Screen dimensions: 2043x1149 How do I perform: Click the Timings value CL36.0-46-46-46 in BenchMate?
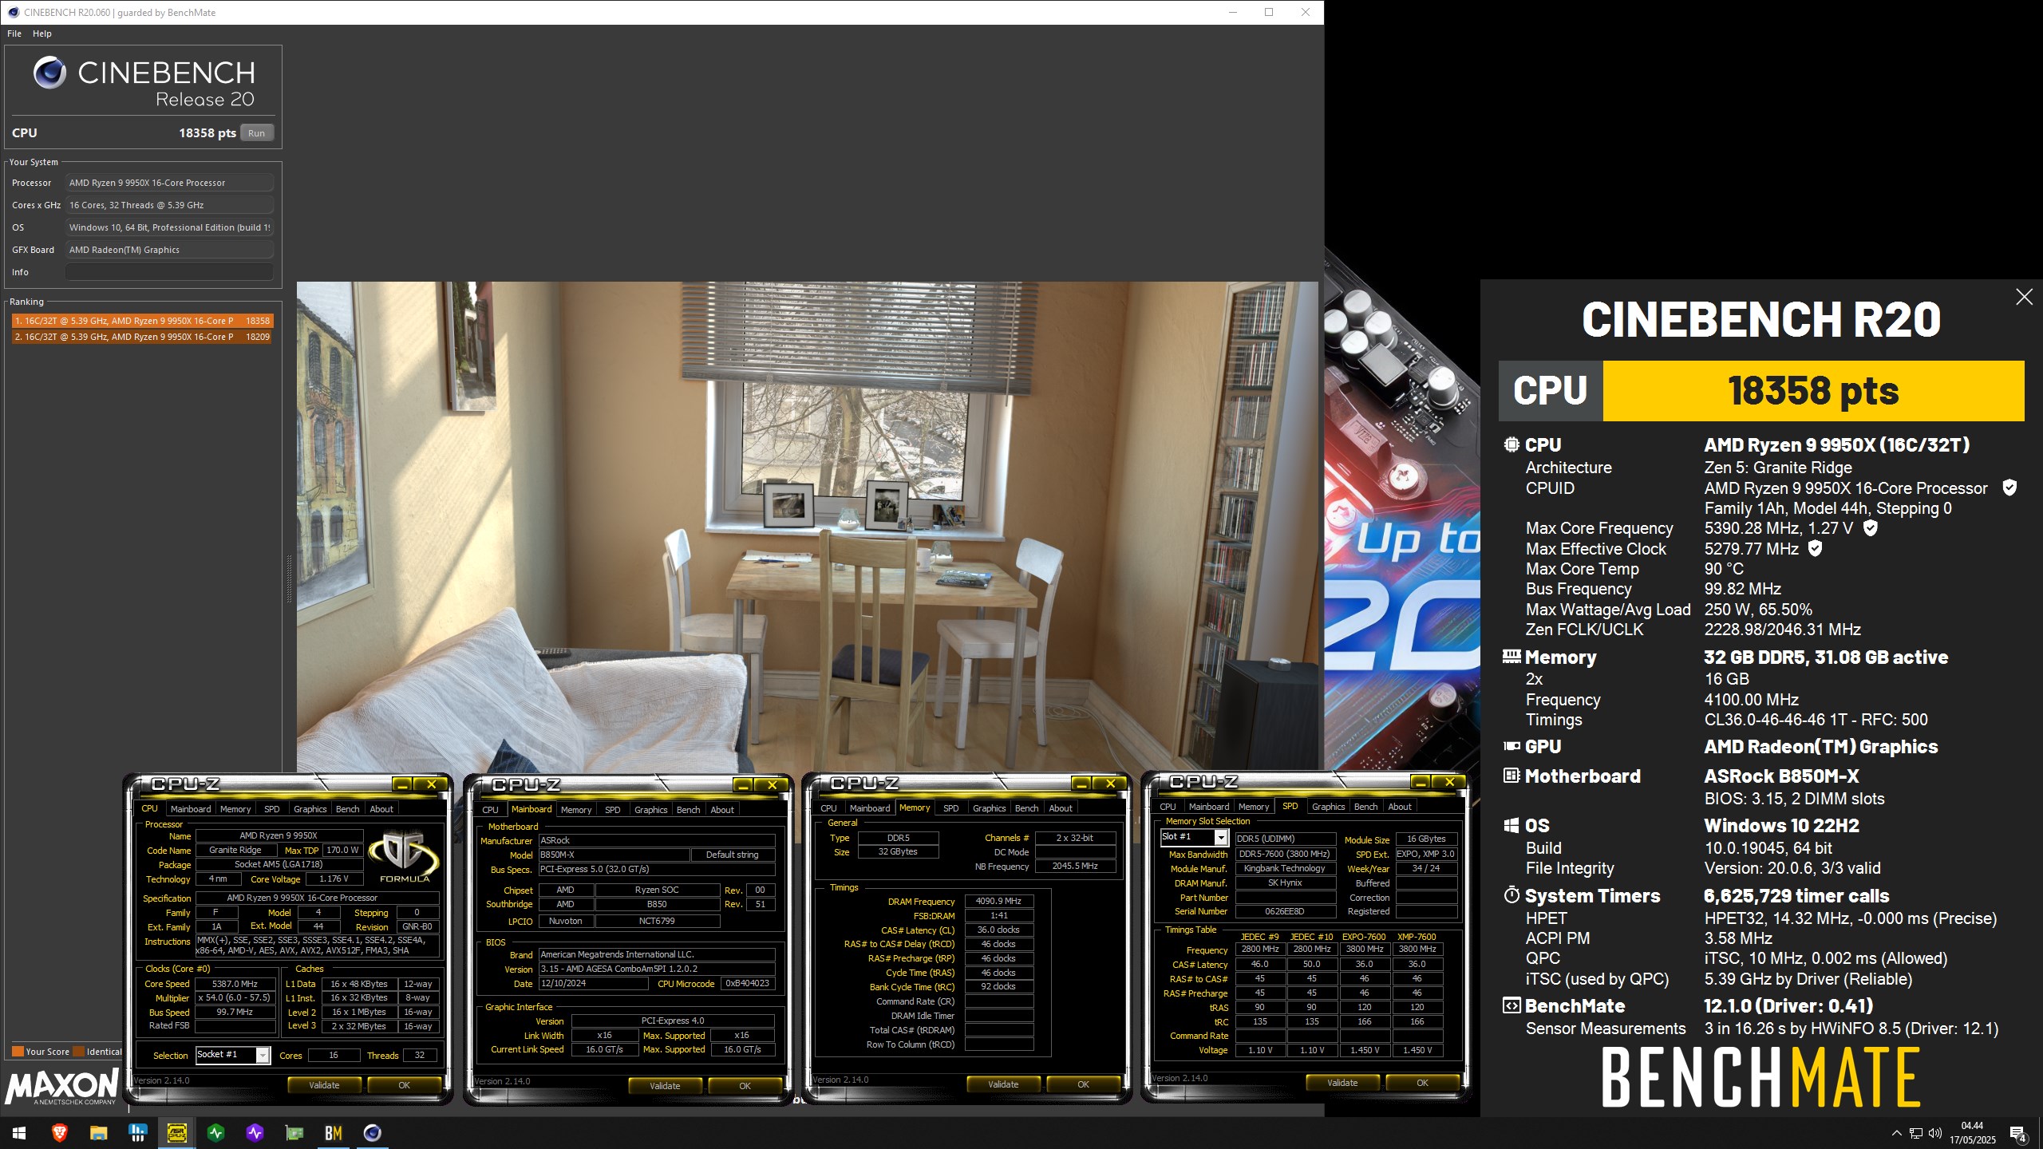[x=1816, y=720]
